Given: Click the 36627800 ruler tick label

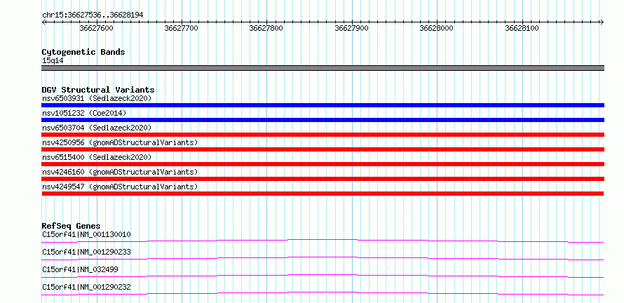Looking at the screenshot, I should point(266,28).
